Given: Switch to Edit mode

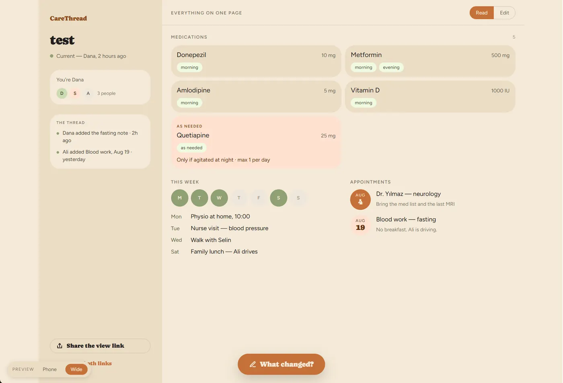Looking at the screenshot, I should 504,13.
